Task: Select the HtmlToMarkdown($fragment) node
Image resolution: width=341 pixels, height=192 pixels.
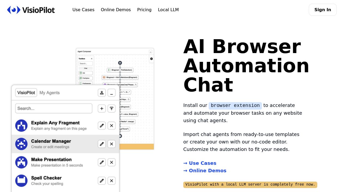Action: point(120,77)
